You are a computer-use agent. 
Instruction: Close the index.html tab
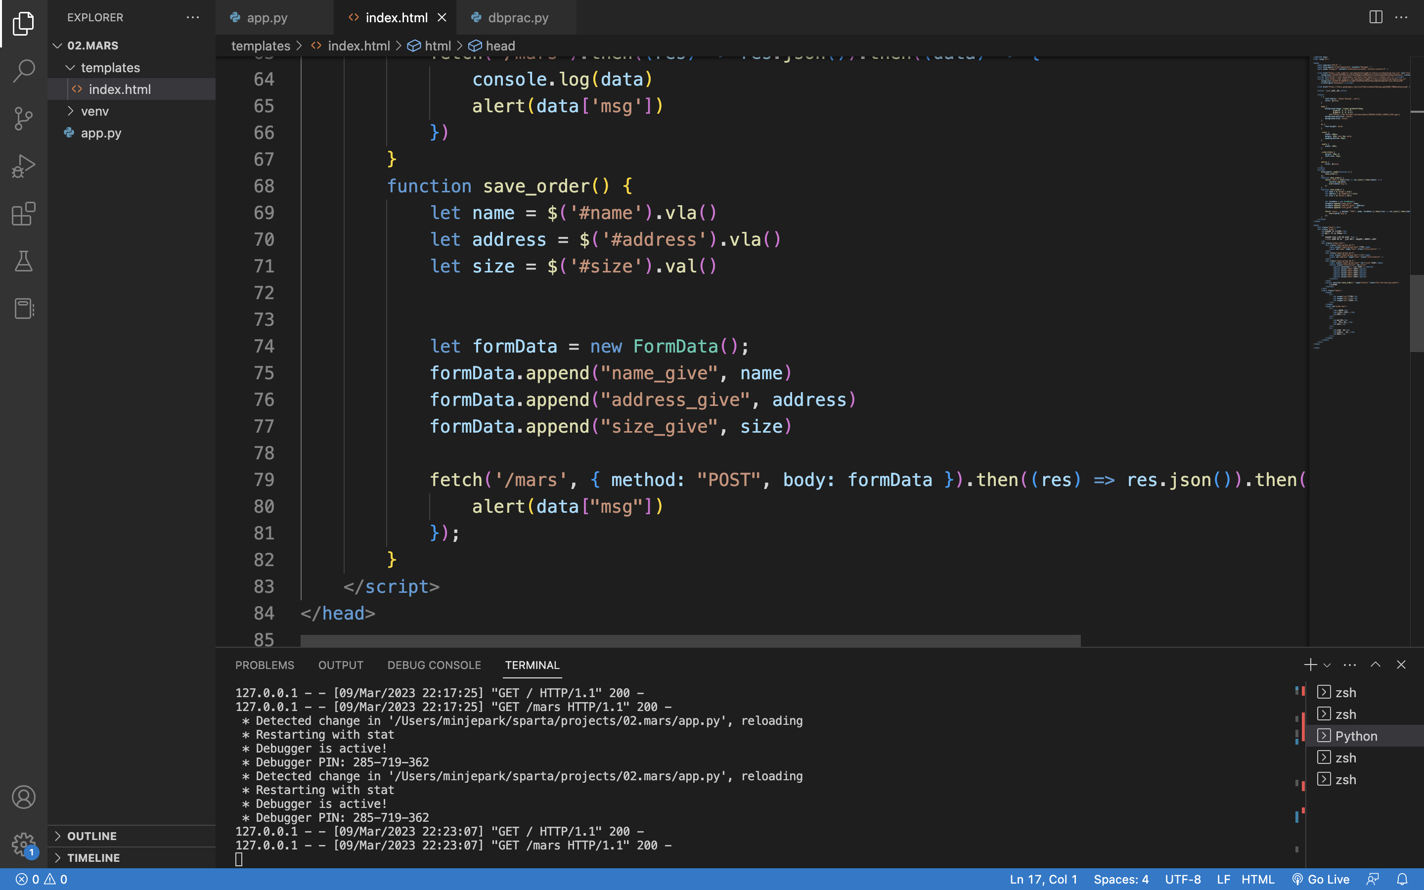point(442,18)
